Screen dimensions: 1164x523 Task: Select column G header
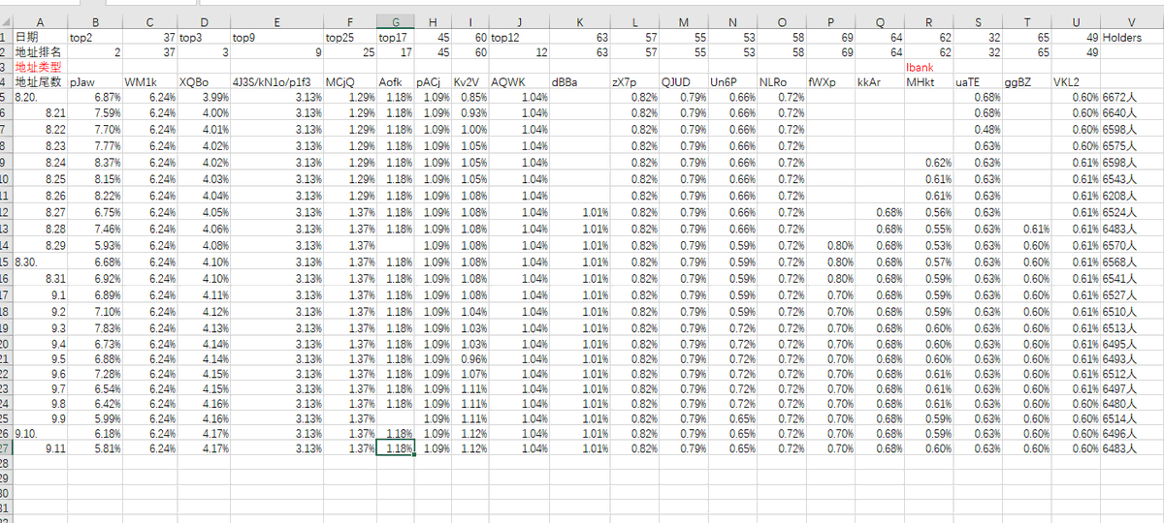click(396, 21)
